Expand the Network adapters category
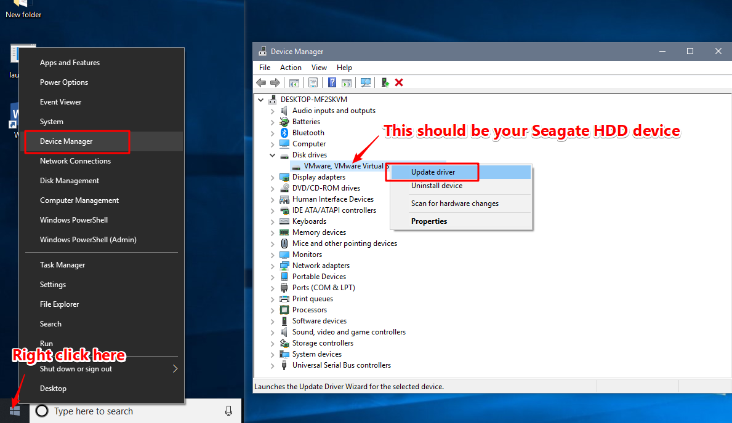This screenshot has height=423, width=732. click(273, 265)
